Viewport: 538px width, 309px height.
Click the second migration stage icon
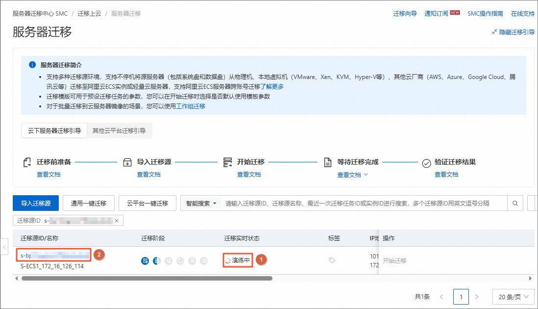coord(157,261)
